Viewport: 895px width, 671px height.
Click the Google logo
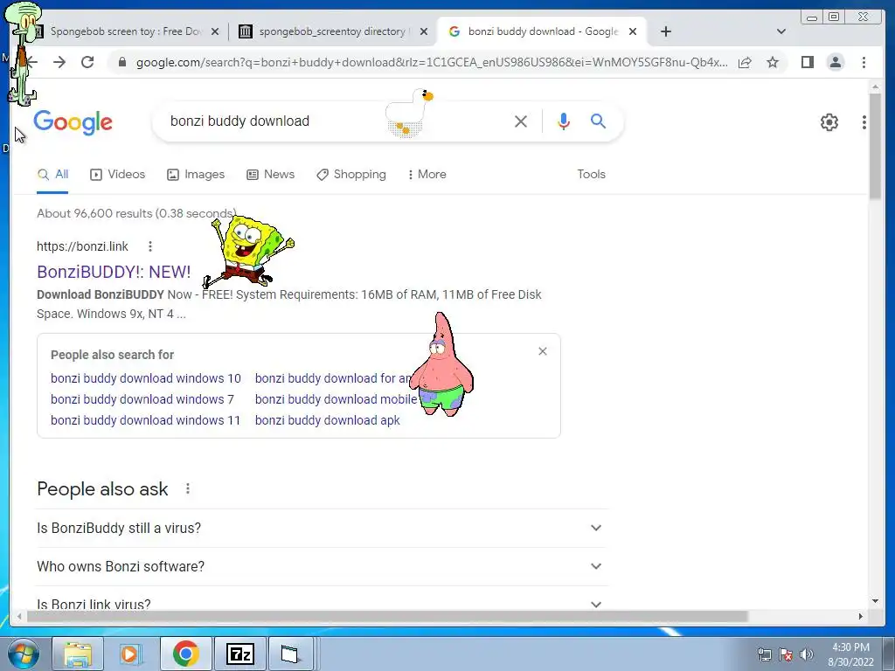tap(73, 122)
